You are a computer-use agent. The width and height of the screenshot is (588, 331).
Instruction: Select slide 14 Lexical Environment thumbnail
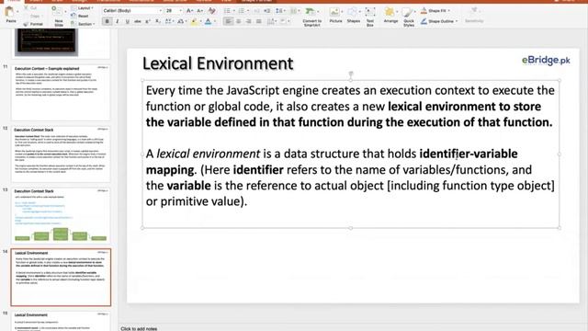(x=61, y=277)
